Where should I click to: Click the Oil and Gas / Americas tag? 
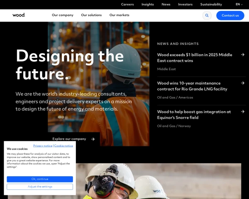[x=175, y=97]
